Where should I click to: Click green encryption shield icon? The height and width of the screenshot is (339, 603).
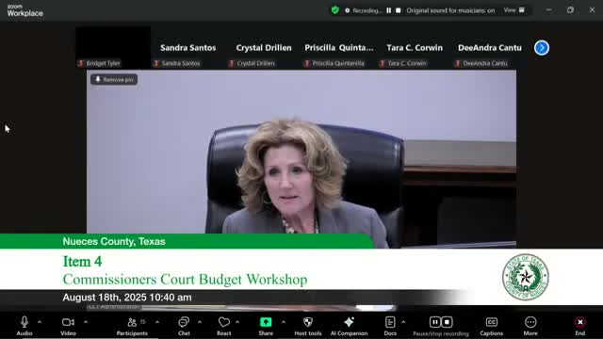(x=335, y=10)
